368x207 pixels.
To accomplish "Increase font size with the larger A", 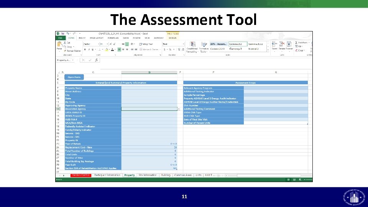I will (x=110, y=44).
